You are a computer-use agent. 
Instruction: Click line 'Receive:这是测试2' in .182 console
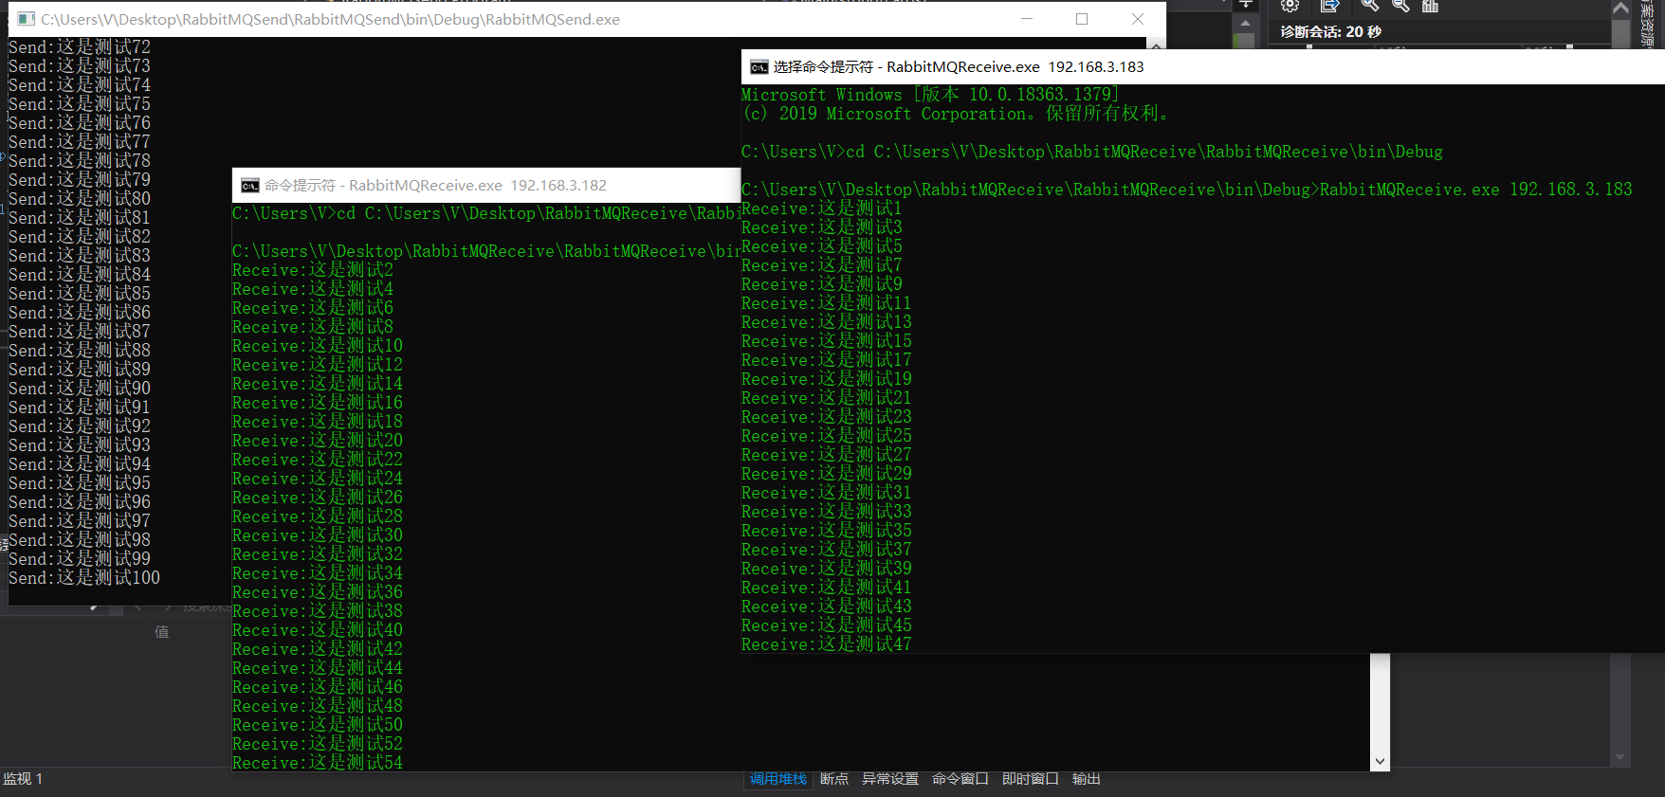click(x=313, y=270)
